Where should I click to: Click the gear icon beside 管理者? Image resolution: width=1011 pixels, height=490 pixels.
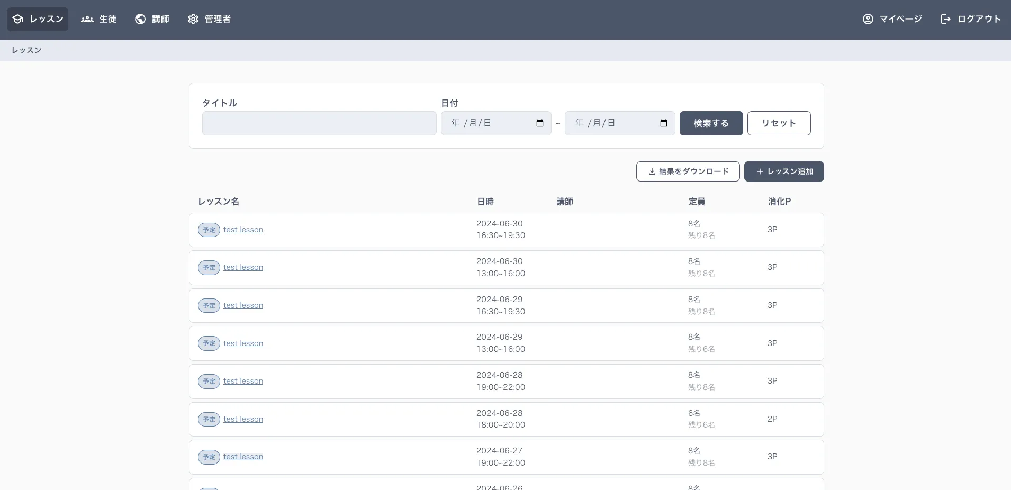[x=193, y=19]
